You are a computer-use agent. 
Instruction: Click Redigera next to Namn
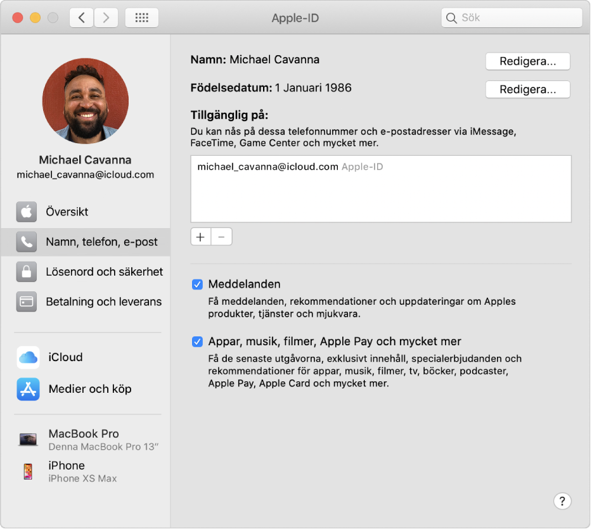coord(527,61)
